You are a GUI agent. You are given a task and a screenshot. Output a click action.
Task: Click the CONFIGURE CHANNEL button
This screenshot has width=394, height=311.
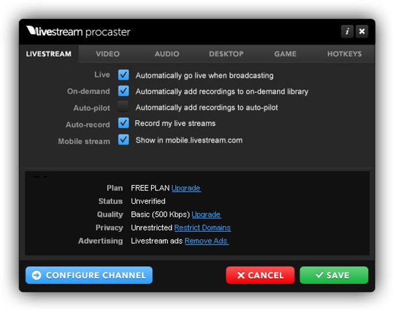pyautogui.click(x=89, y=275)
